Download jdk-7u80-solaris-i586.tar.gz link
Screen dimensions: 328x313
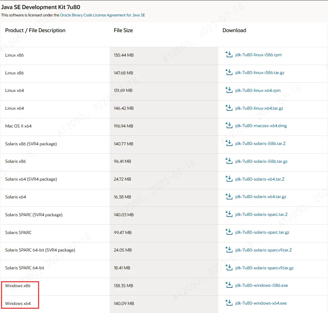click(261, 161)
